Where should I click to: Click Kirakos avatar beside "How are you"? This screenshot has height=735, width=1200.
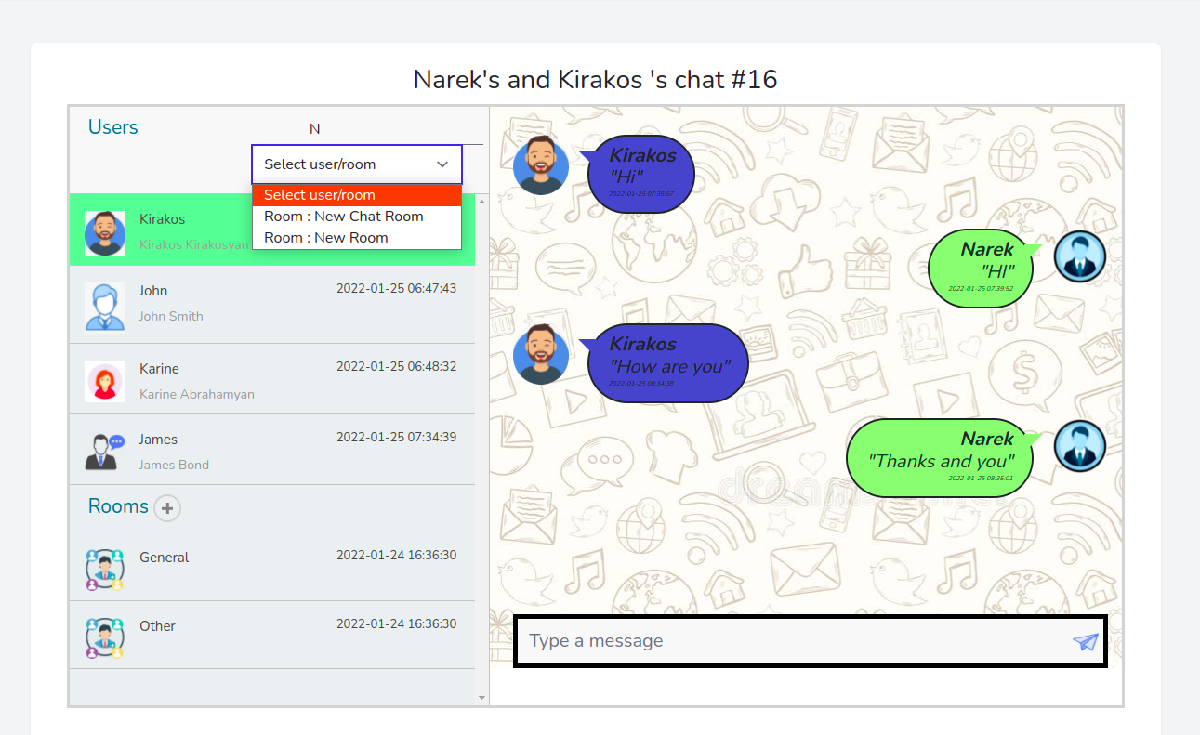tap(541, 354)
